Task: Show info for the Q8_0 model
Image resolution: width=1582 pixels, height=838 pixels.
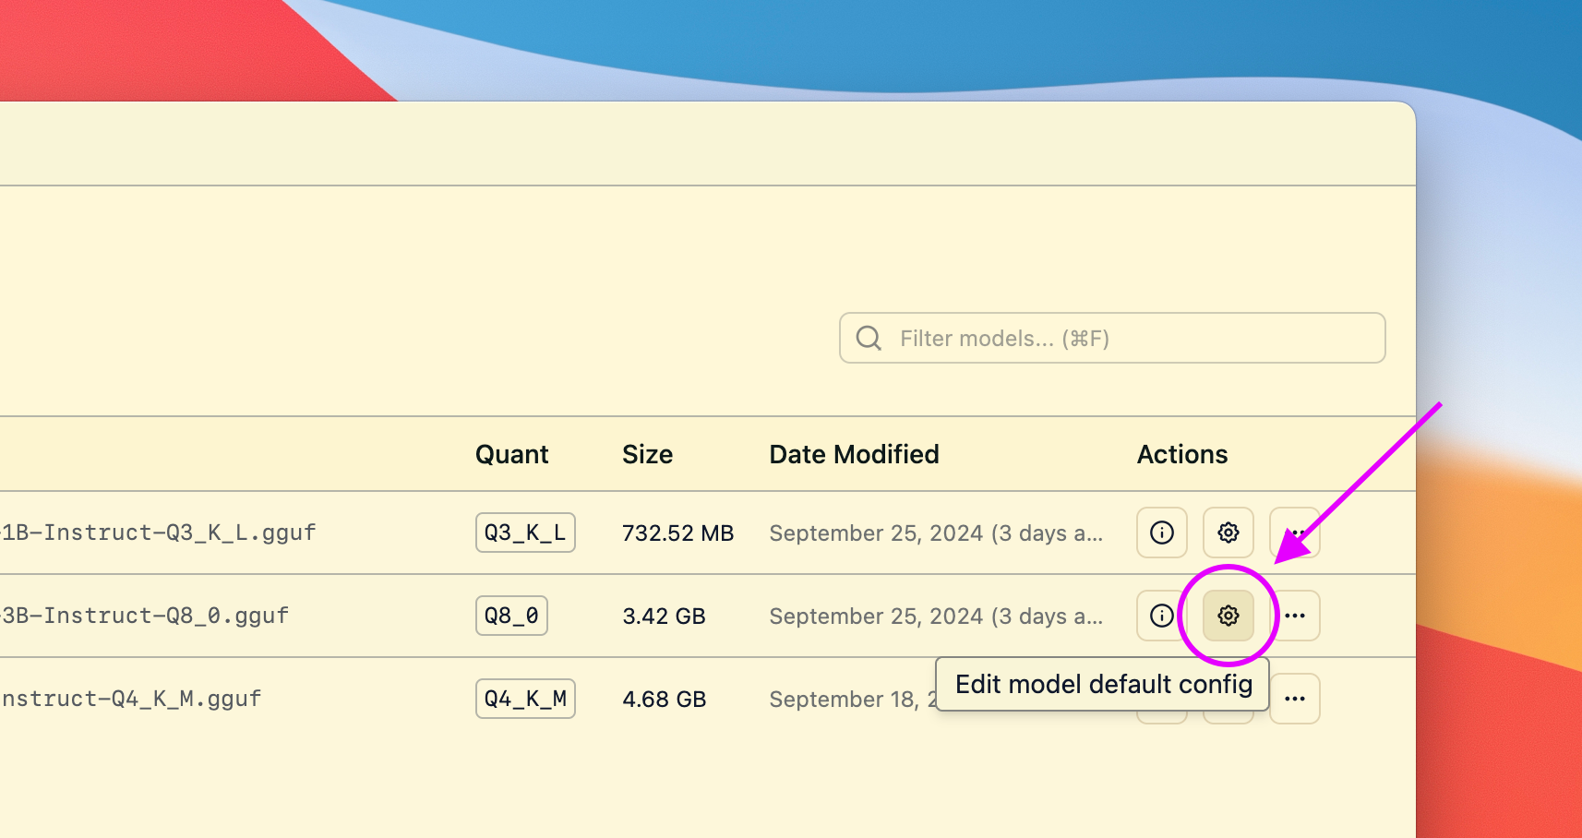Action: pyautogui.click(x=1161, y=616)
